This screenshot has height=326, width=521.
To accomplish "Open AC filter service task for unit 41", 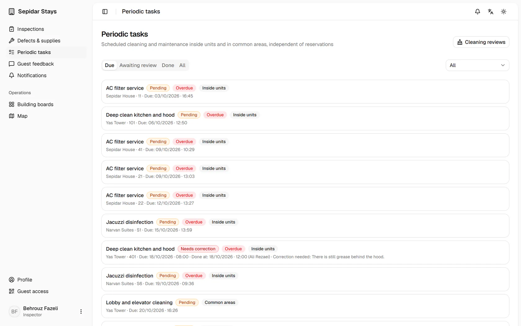I will tap(305, 145).
